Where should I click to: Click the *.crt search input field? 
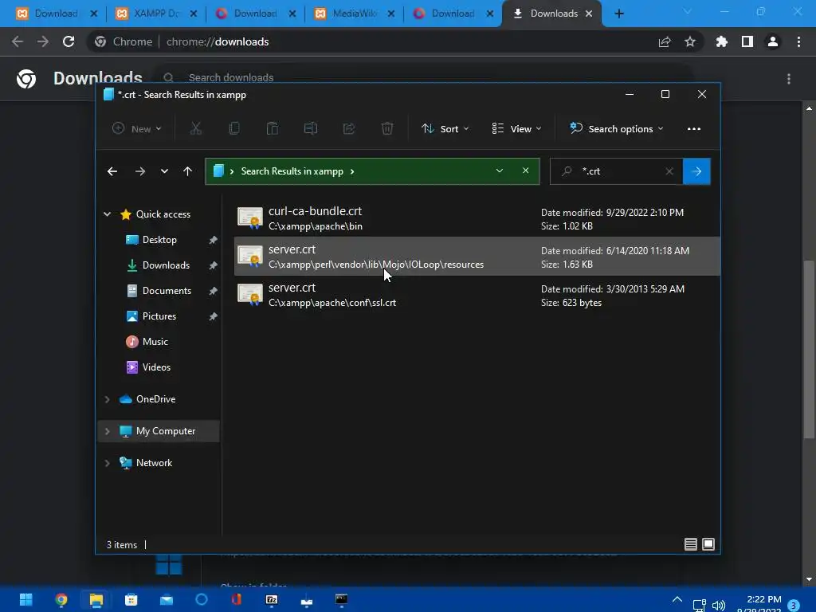click(617, 171)
